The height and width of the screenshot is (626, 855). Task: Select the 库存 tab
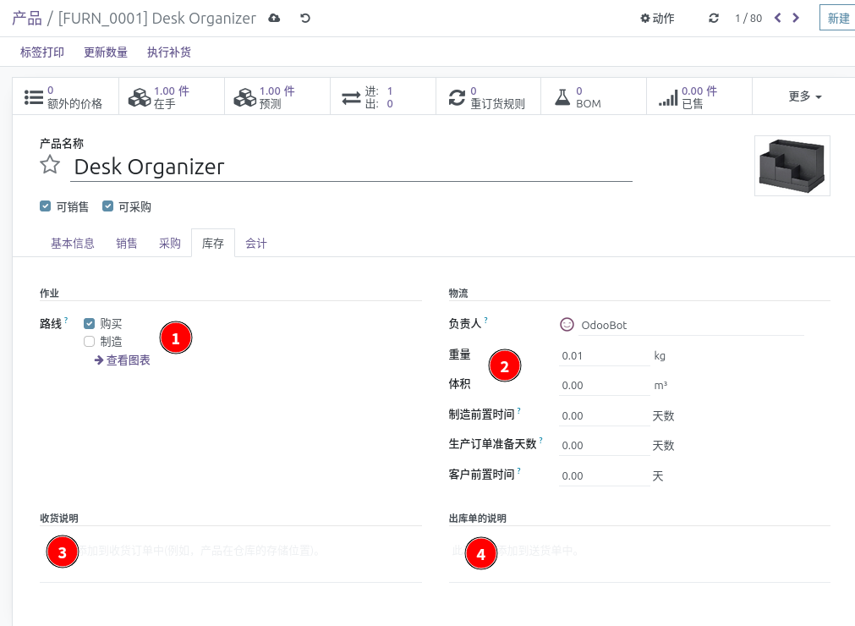pyautogui.click(x=212, y=243)
